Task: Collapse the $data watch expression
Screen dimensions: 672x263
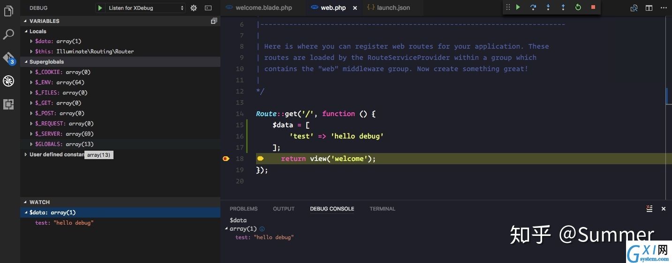Action: tap(26, 212)
